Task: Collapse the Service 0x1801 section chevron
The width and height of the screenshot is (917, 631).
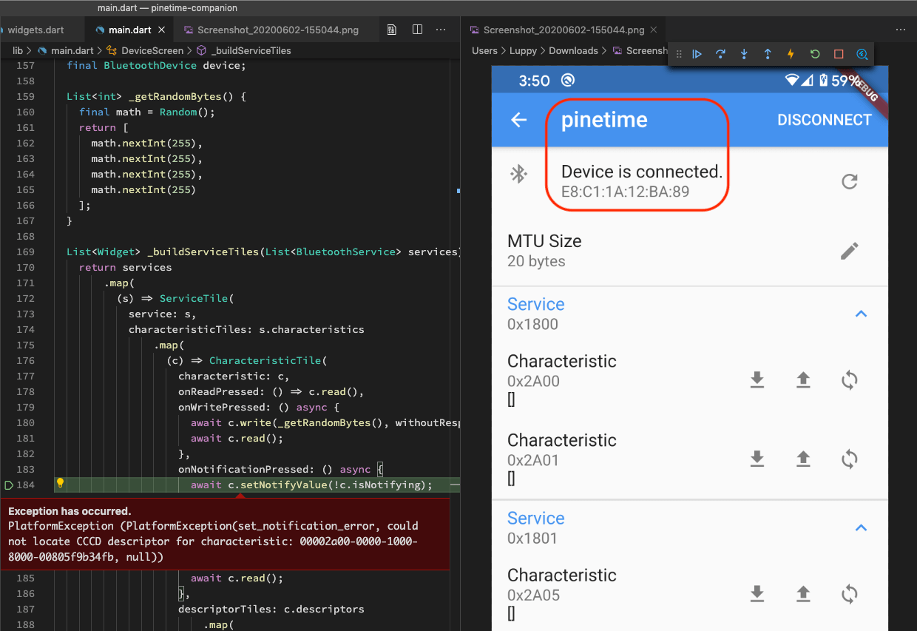Action: [x=860, y=527]
